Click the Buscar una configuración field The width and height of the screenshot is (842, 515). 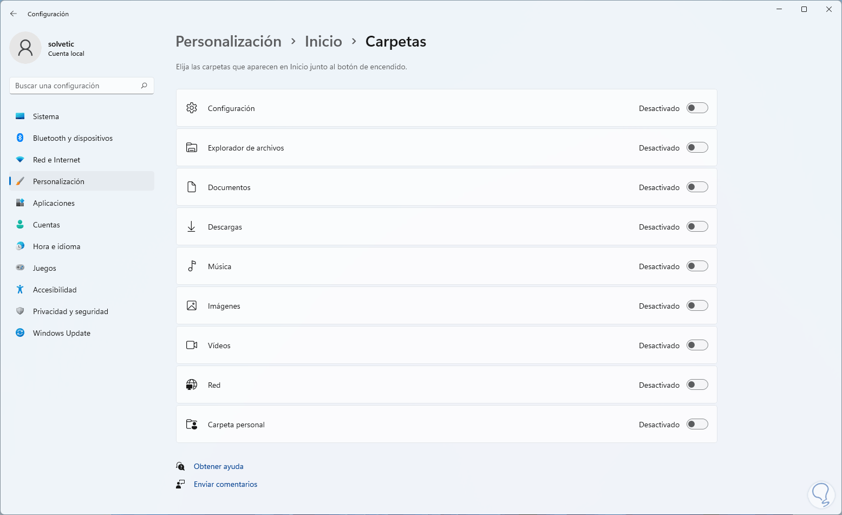76,86
